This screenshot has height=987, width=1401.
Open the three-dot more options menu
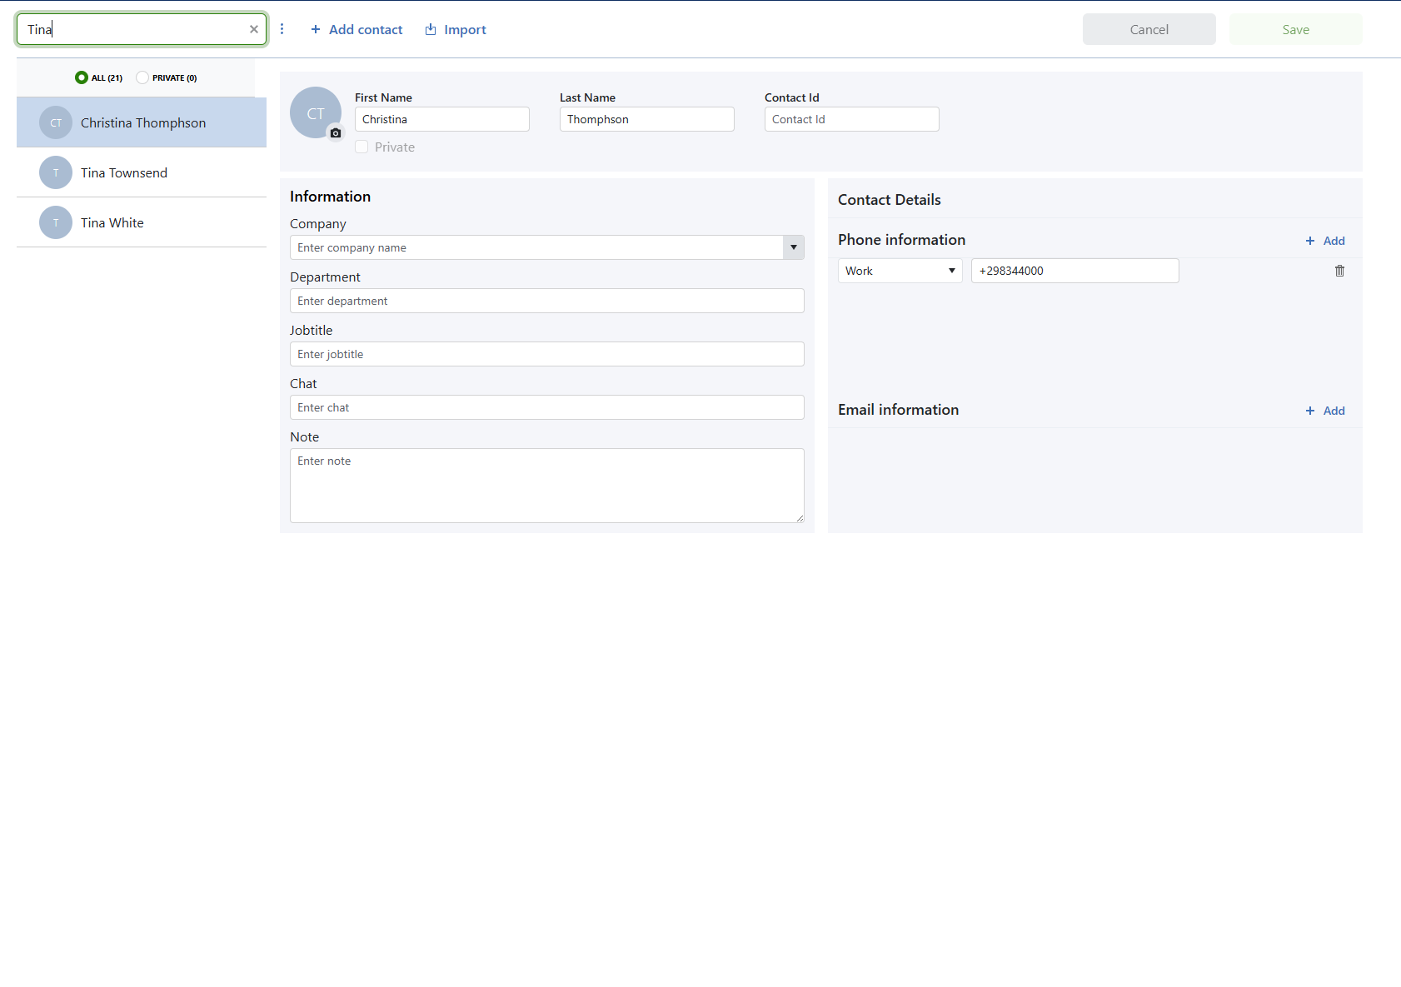(282, 29)
